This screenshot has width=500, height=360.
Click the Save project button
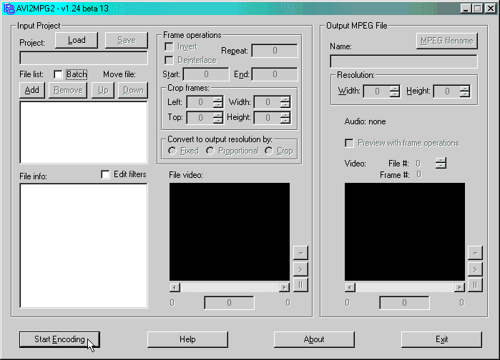[127, 41]
